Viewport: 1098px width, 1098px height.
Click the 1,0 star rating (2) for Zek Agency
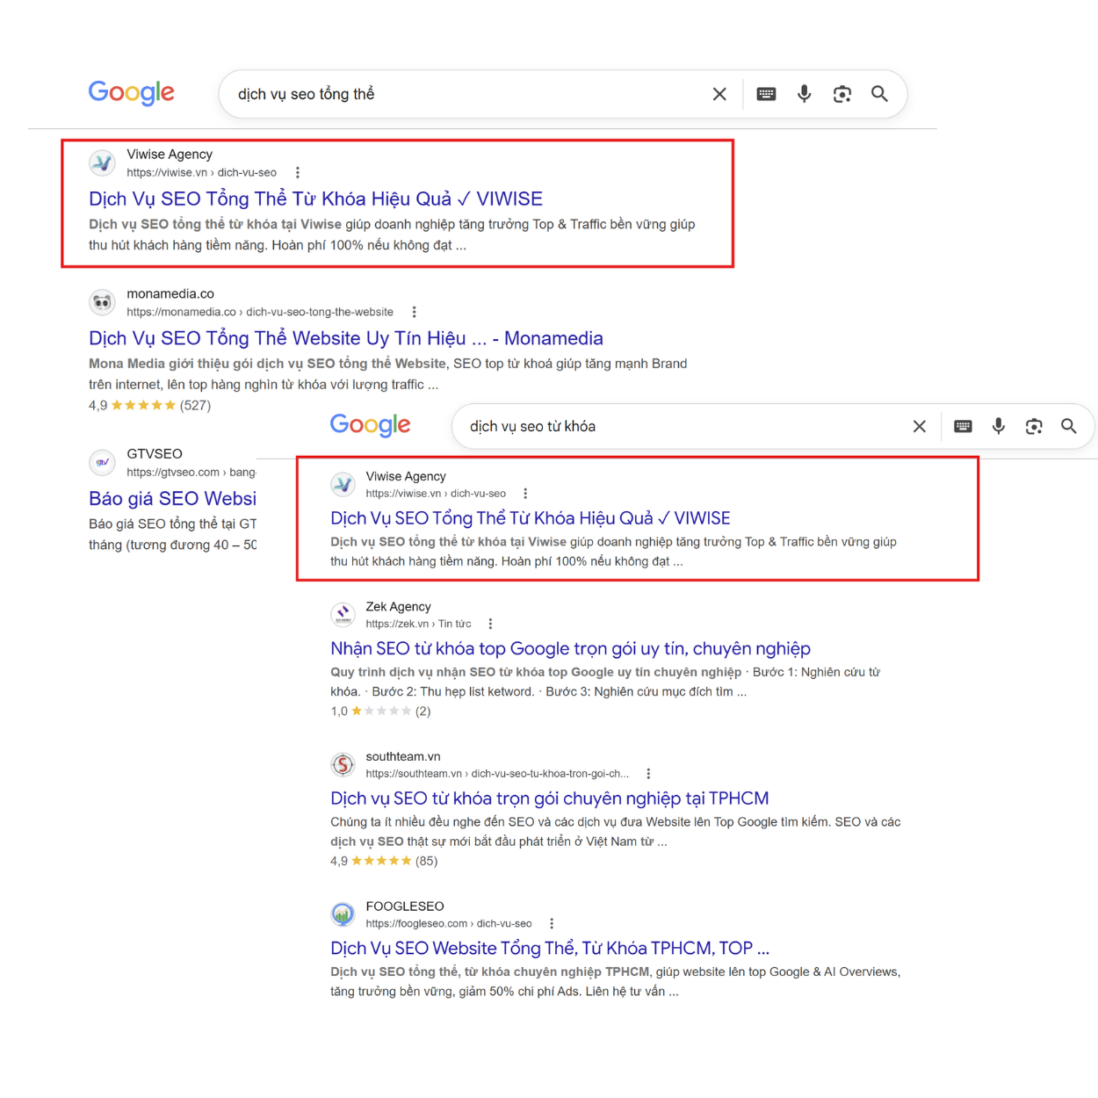[x=380, y=711]
